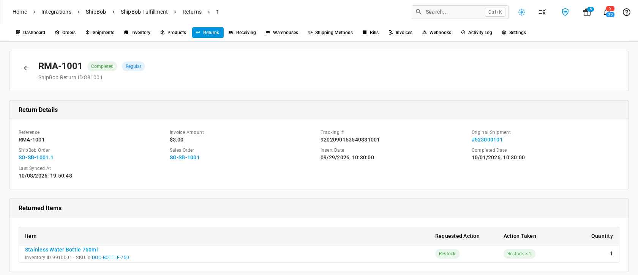Viewport: 638px width, 275px height.
Task: Click the search magnifier icon
Action: pos(418,12)
